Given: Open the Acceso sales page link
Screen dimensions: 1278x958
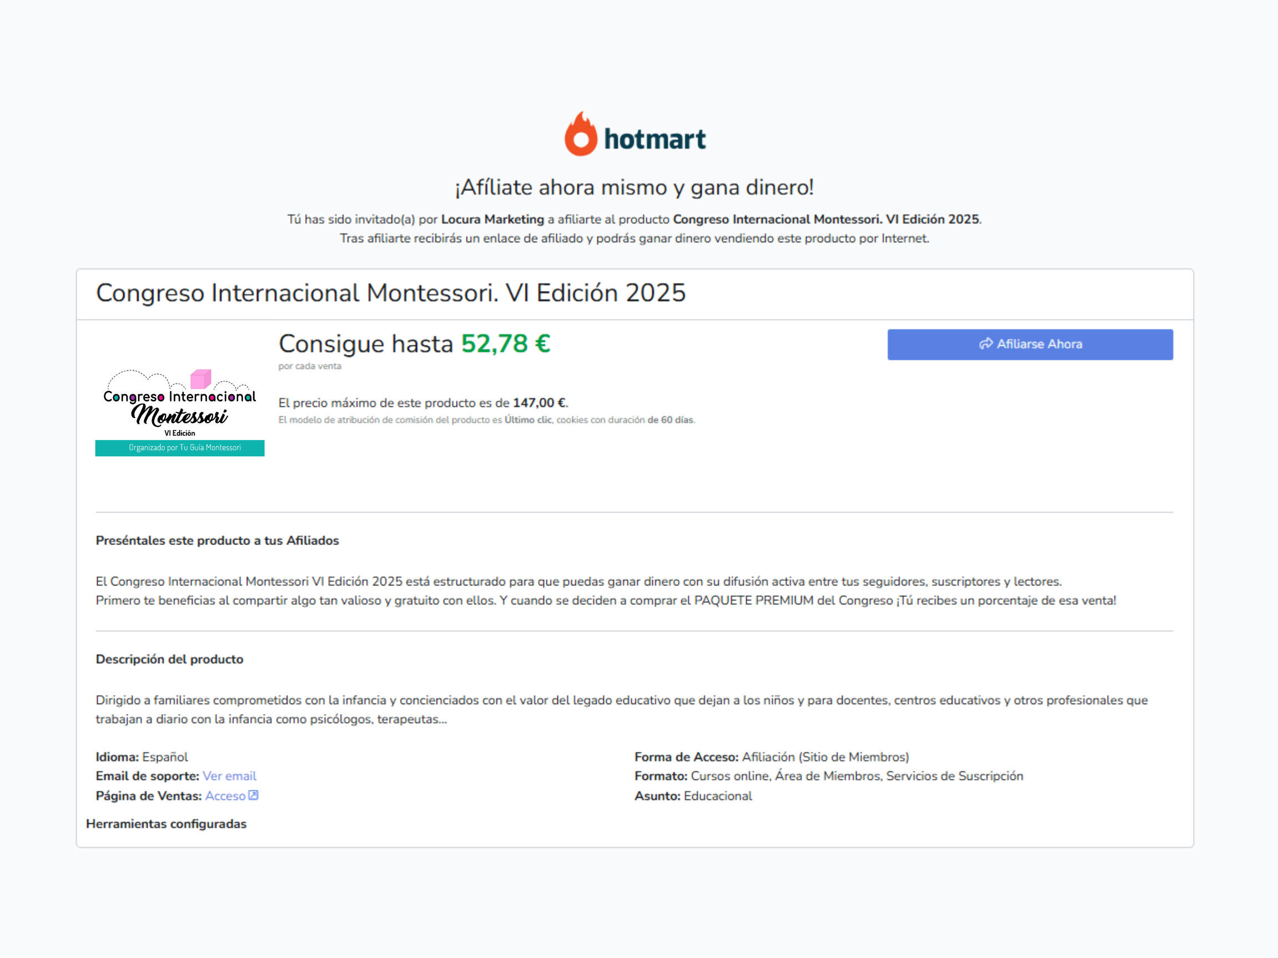Looking at the screenshot, I should point(225,796).
